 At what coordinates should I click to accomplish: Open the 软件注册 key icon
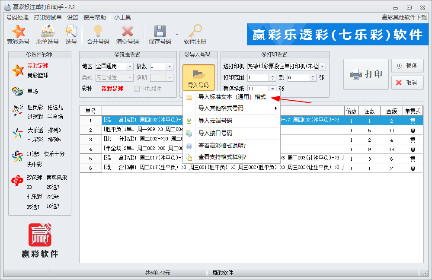(195, 31)
